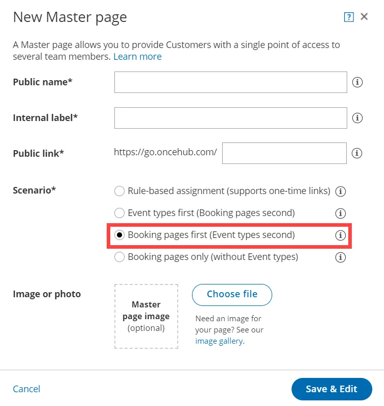Show info tooltip for Public link
This screenshot has height=406, width=384.
[x=357, y=153]
